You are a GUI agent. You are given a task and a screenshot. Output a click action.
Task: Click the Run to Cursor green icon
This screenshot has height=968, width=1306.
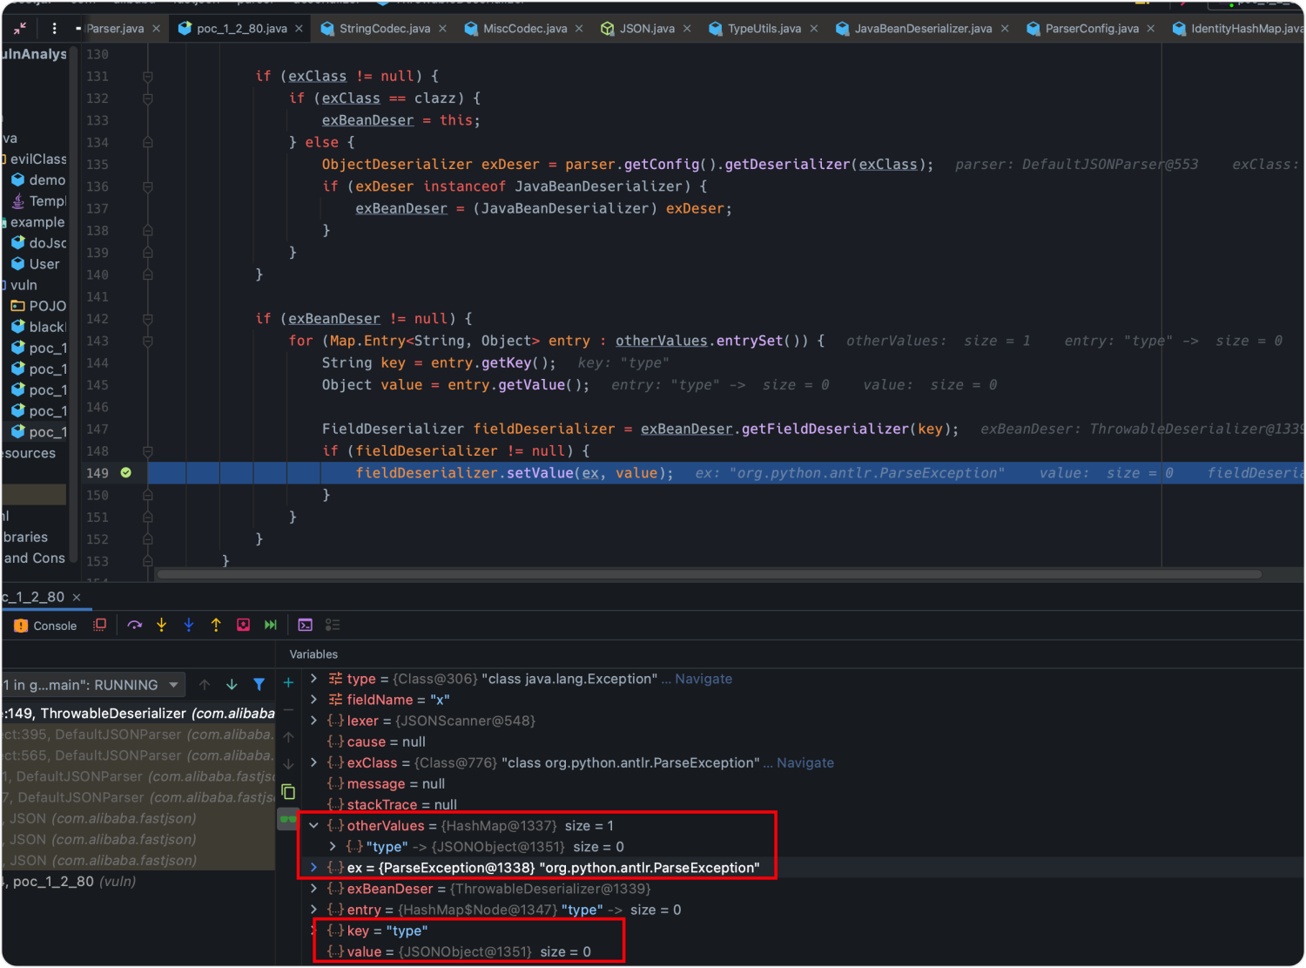pyautogui.click(x=271, y=625)
